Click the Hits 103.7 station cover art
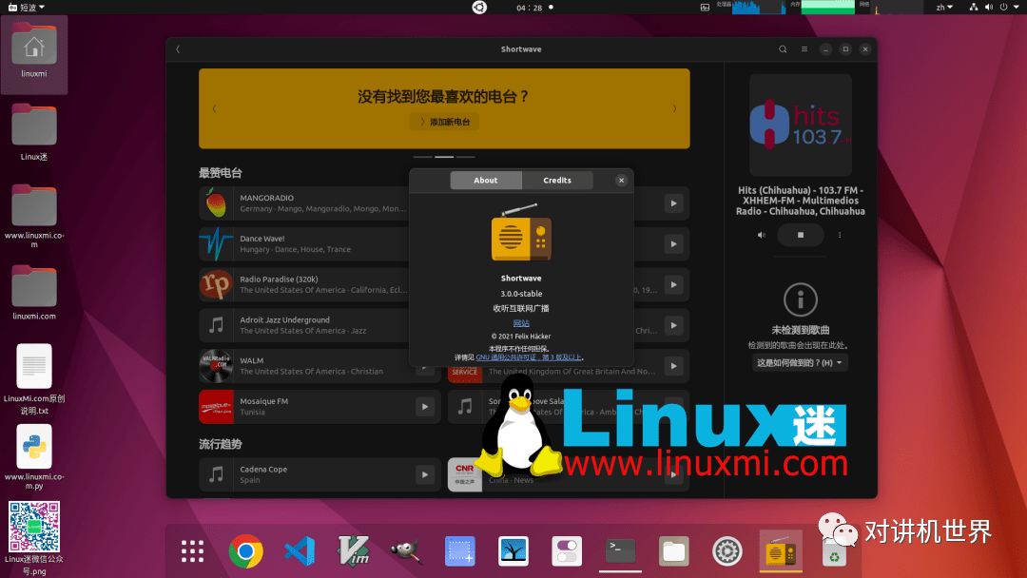1027x578 pixels. 801,125
